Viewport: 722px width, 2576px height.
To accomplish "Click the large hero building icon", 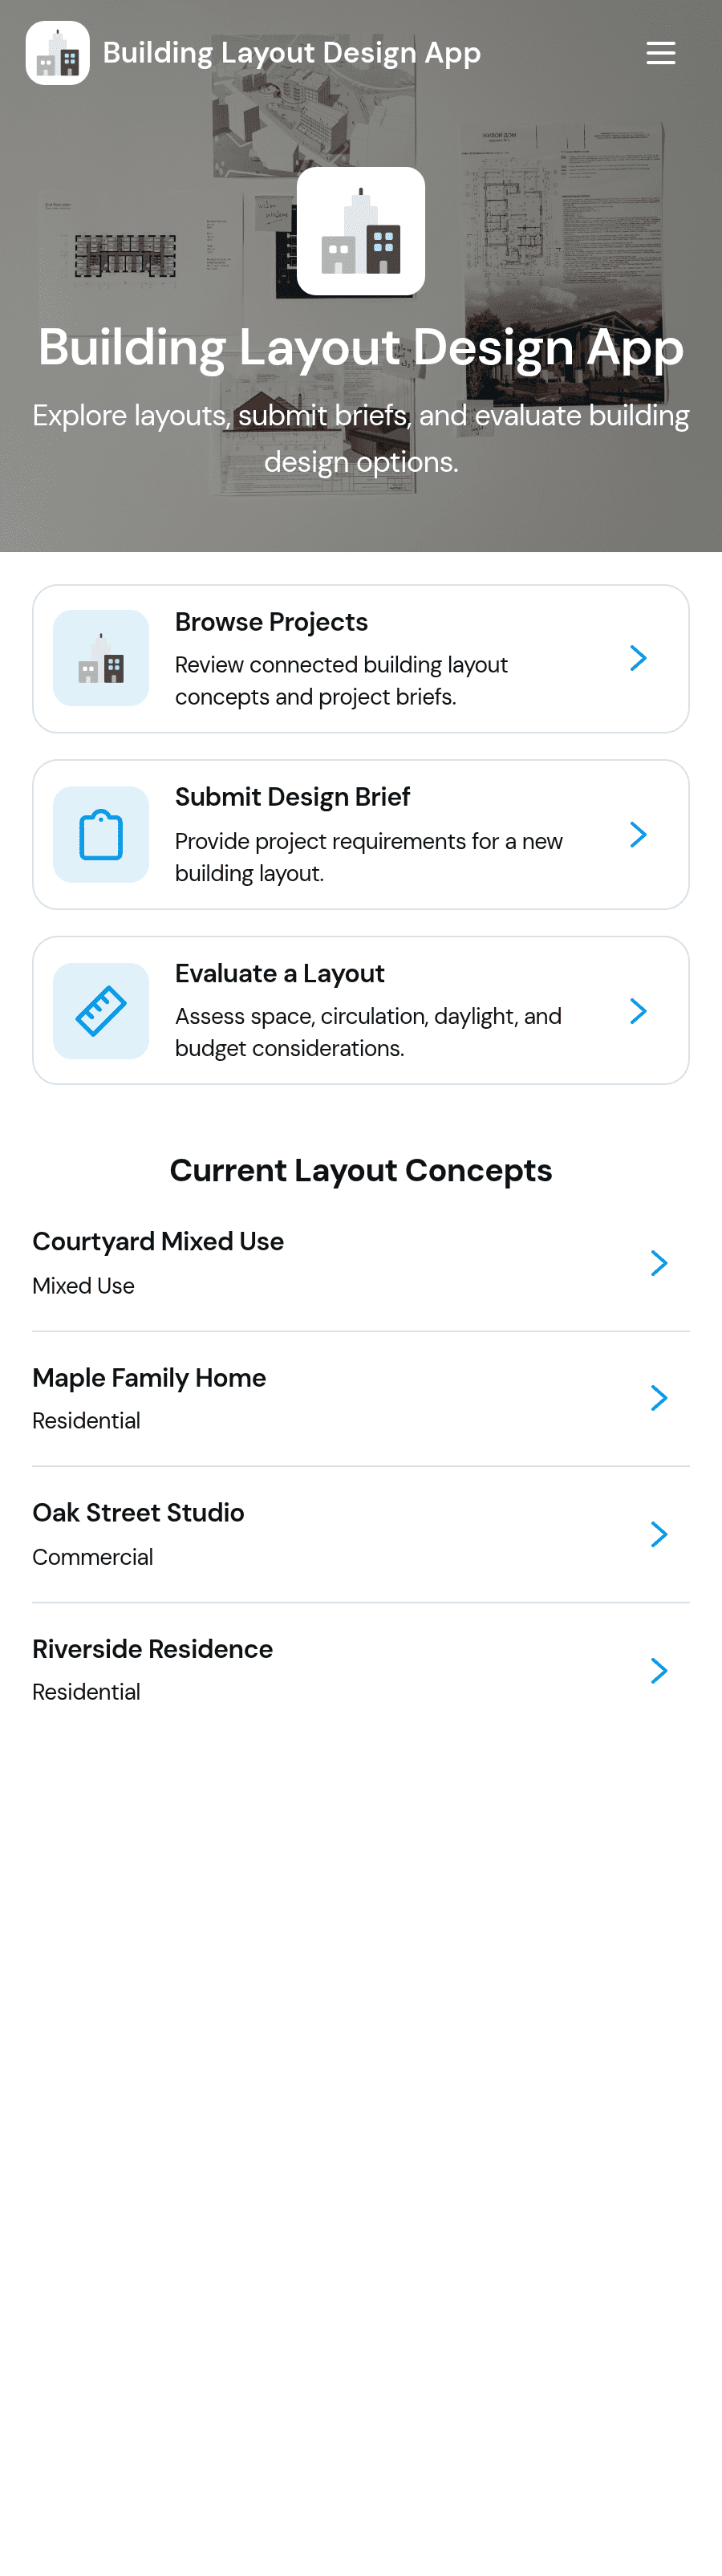I will pyautogui.click(x=361, y=231).
